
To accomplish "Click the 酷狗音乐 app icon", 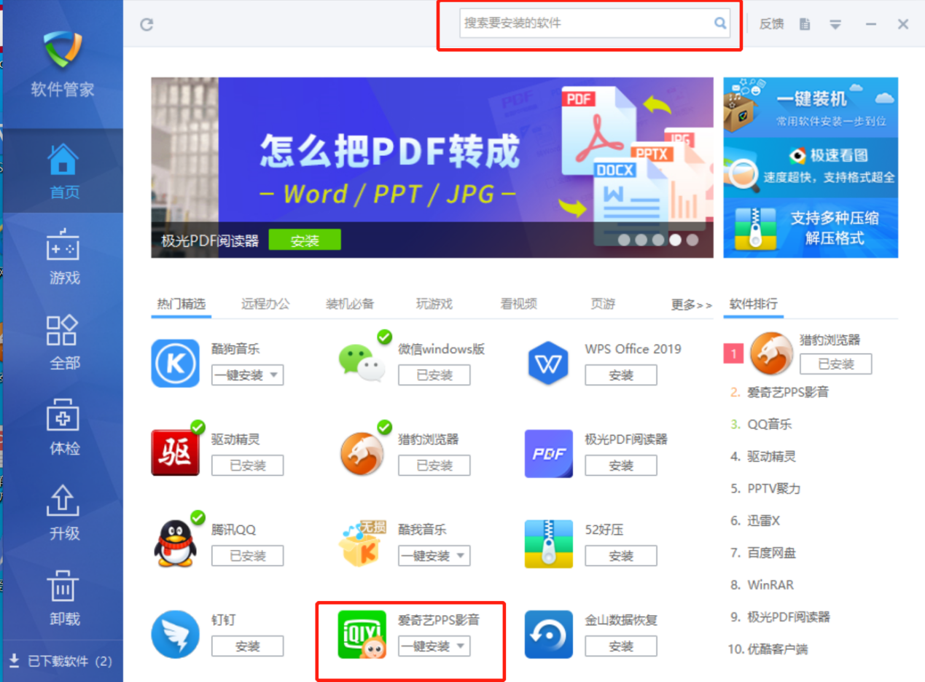I will (175, 363).
